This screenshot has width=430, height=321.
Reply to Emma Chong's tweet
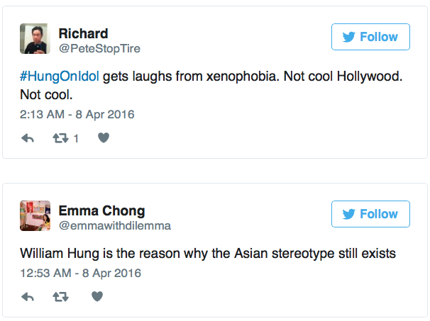click(x=28, y=297)
